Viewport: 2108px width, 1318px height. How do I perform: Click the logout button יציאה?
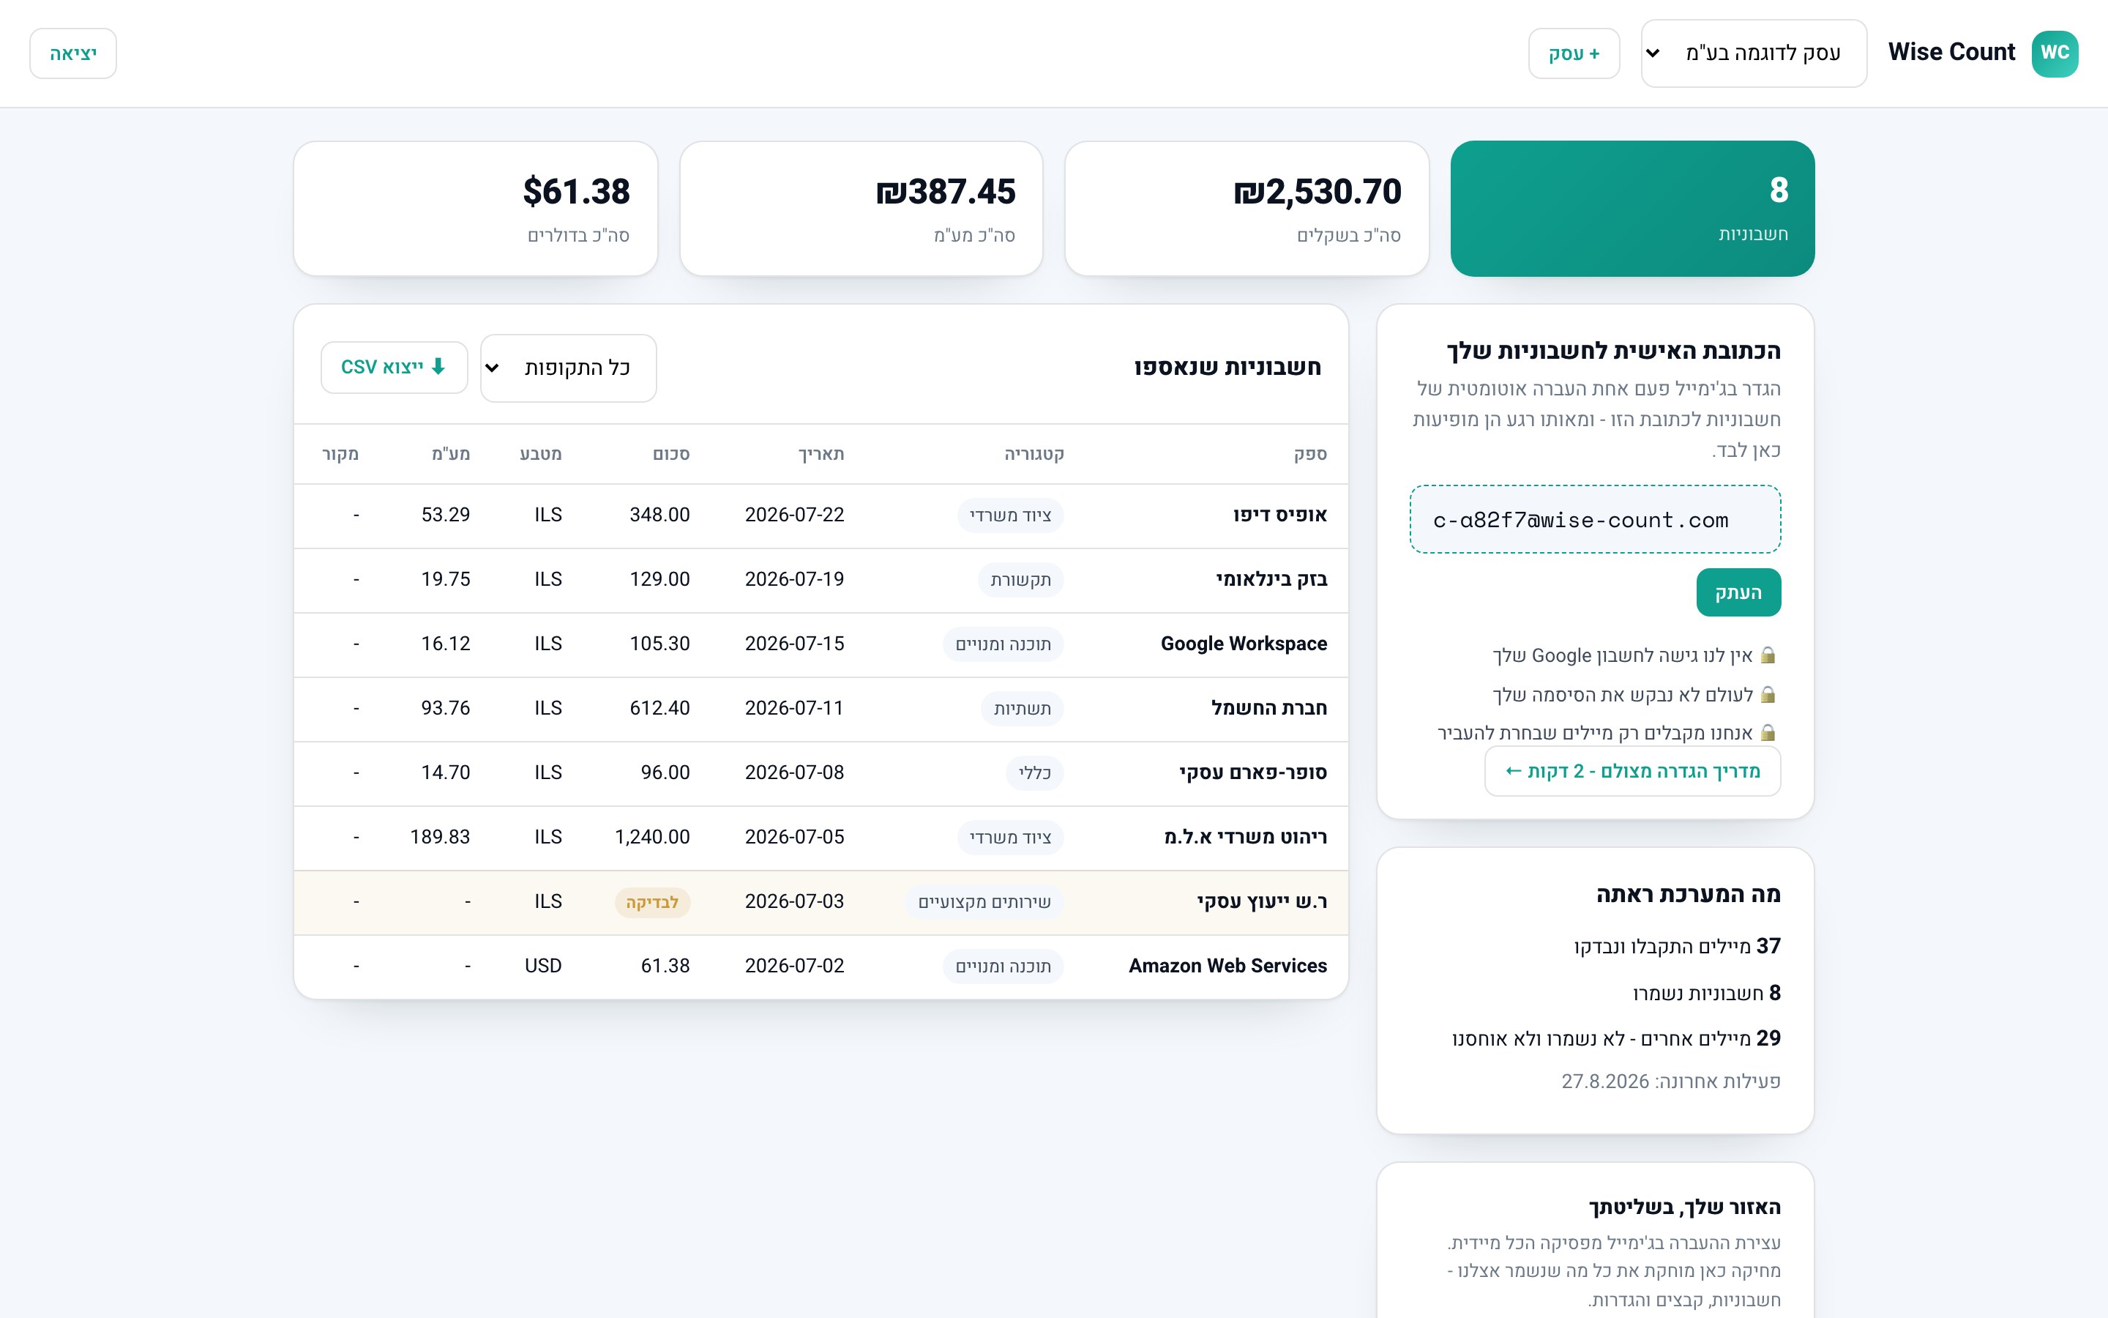(x=73, y=53)
